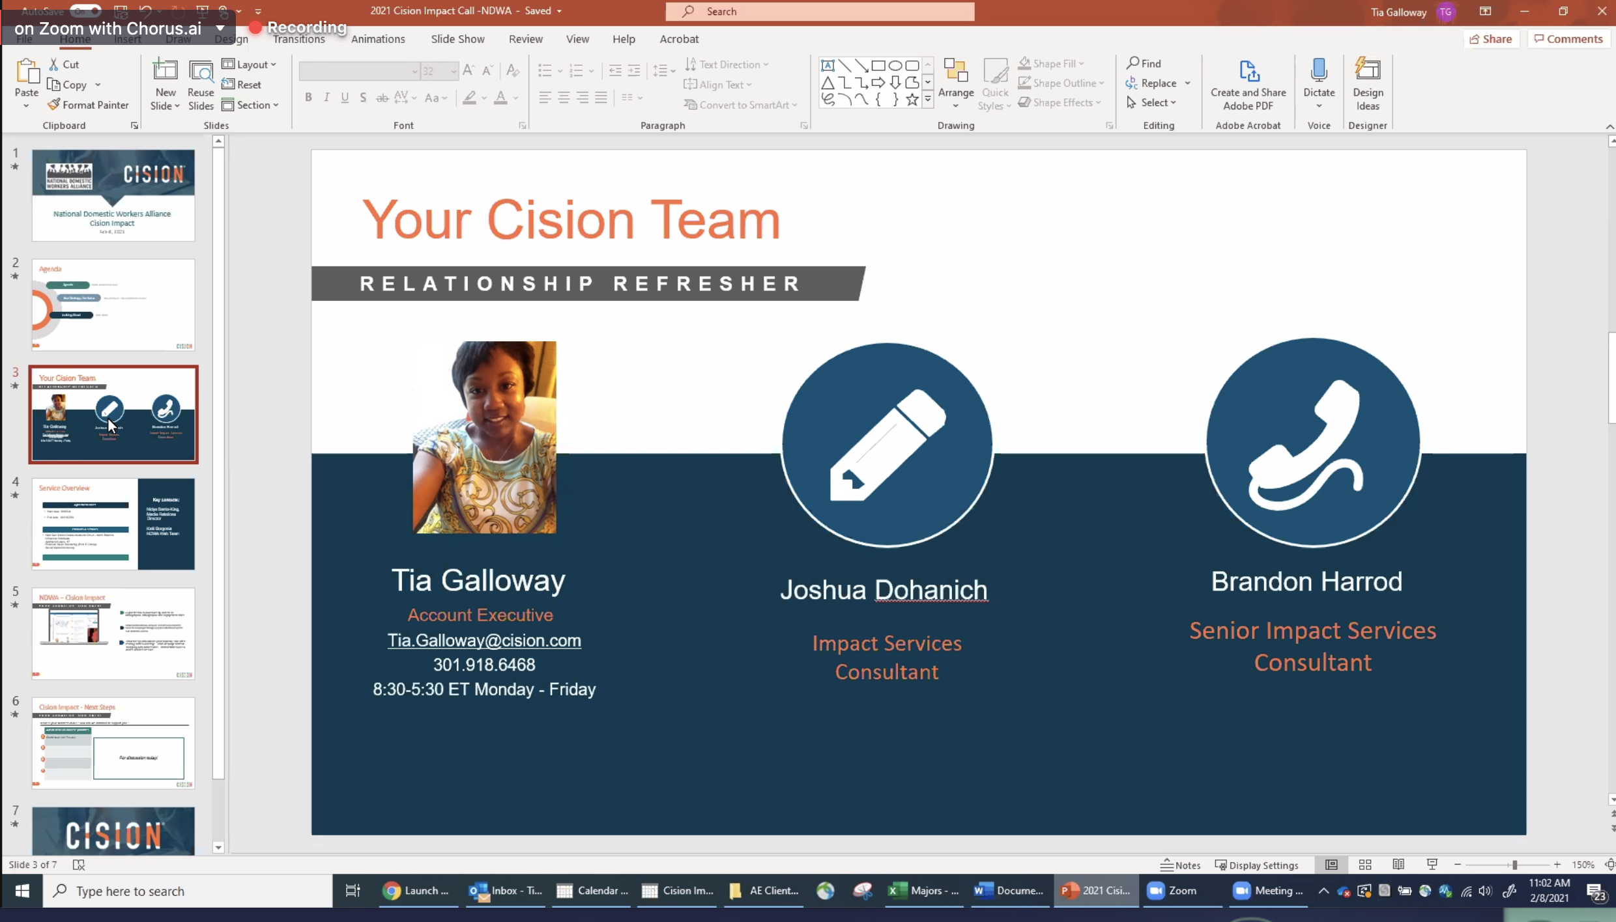This screenshot has width=1616, height=922.
Task: Switch to Reading View icon
Action: pos(1398,865)
